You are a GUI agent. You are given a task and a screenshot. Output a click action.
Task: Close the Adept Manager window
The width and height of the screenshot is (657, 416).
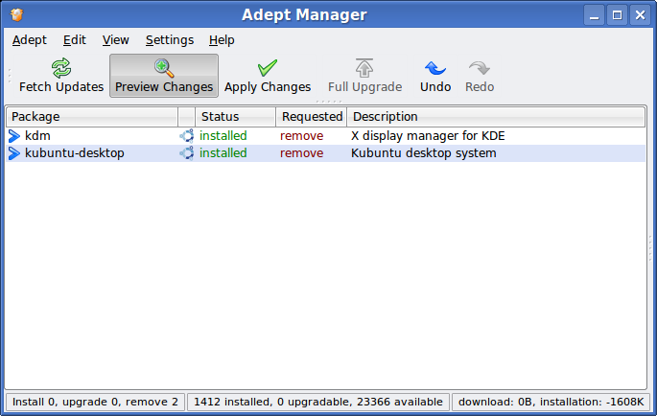641,15
